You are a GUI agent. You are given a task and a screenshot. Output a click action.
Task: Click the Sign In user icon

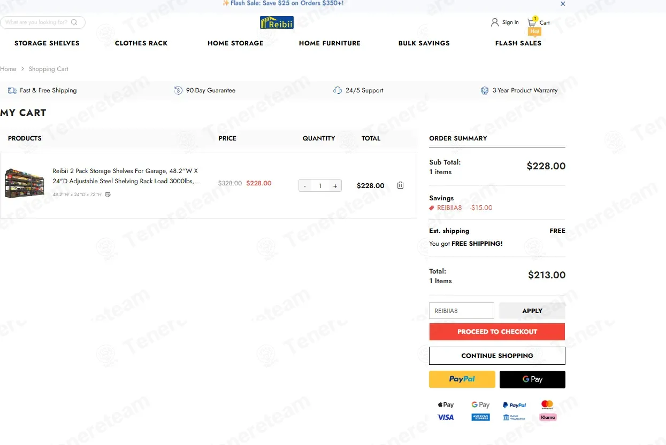[495, 22]
